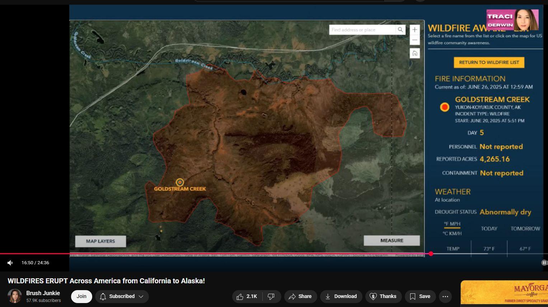Open the more actions three-dot menu
Image resolution: width=548 pixels, height=307 pixels.
pos(445,297)
